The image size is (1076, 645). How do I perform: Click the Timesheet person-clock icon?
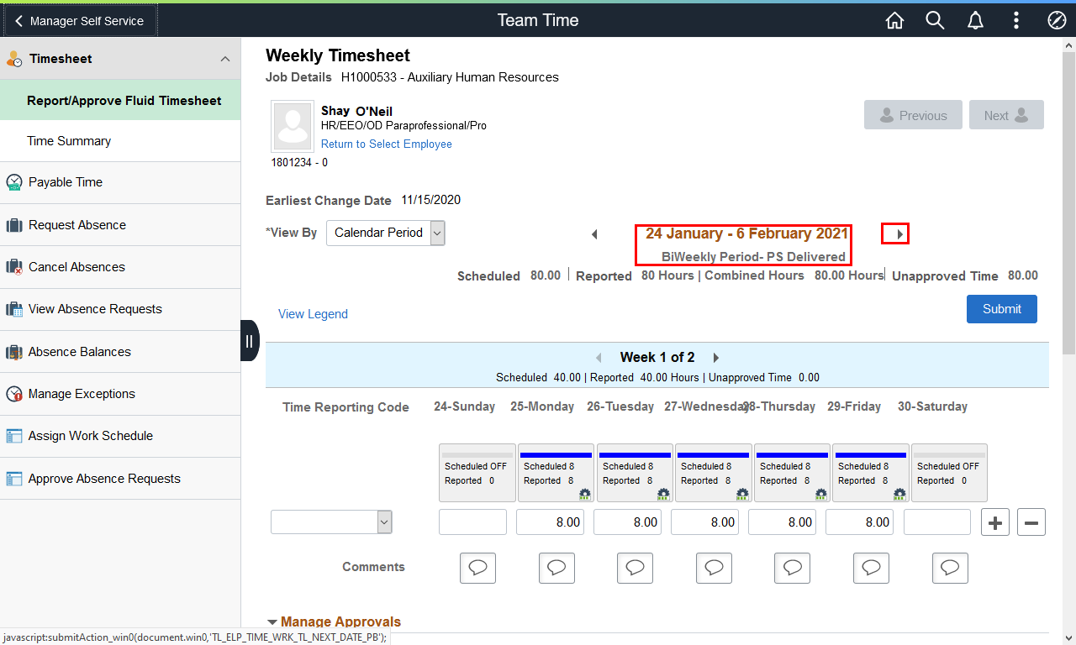[x=14, y=59]
